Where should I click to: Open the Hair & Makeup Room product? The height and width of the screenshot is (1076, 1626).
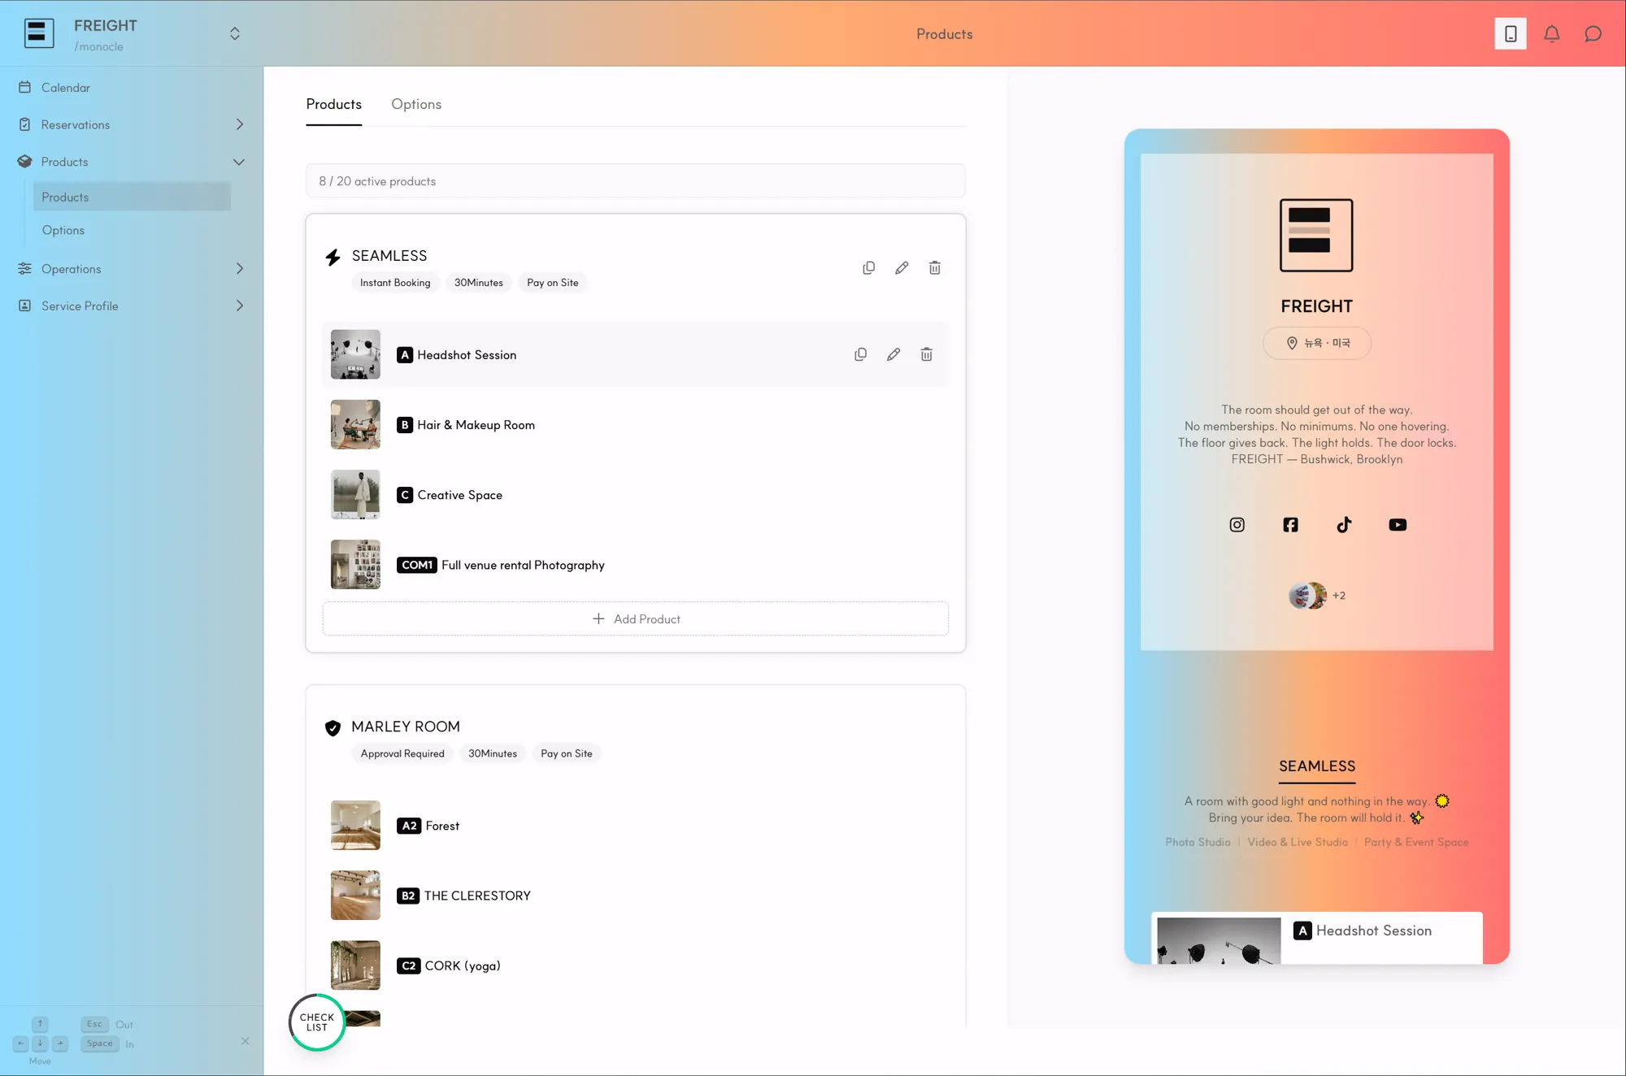tap(636, 424)
